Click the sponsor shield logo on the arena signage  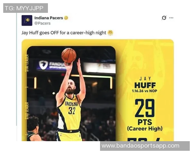(x=43, y=65)
